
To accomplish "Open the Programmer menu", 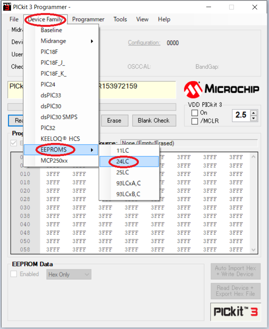I will (88, 19).
